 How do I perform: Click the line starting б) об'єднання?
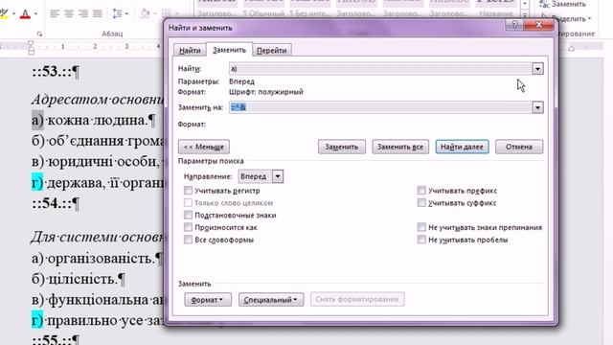point(98,141)
